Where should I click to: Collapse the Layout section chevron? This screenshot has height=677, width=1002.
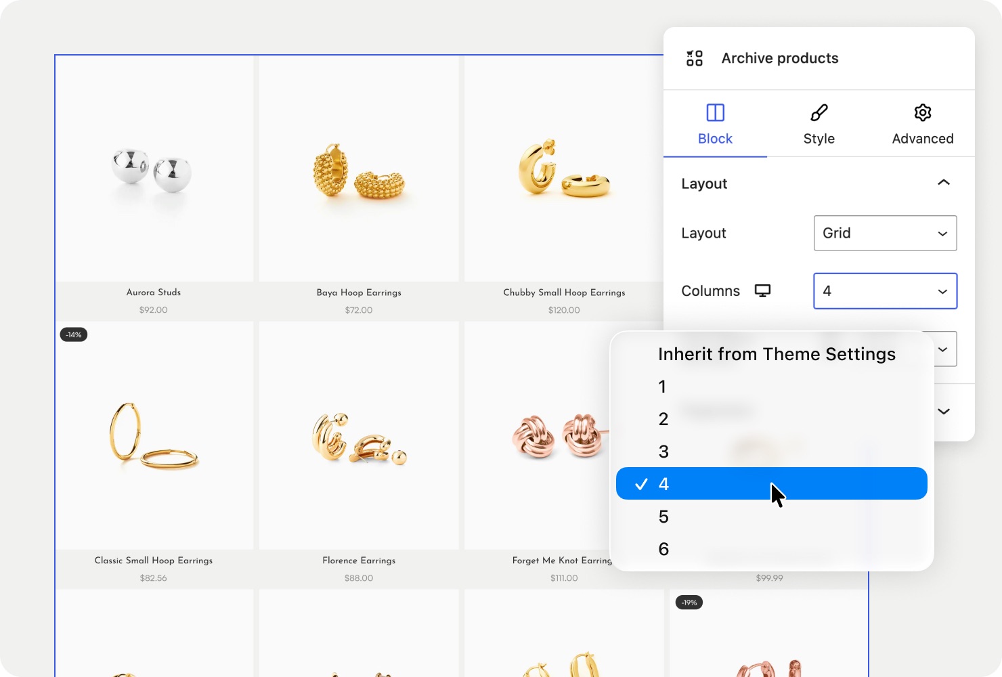[x=944, y=183]
